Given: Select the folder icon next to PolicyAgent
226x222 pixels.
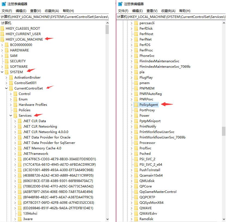Looking at the screenshot, I should coord(137,104).
